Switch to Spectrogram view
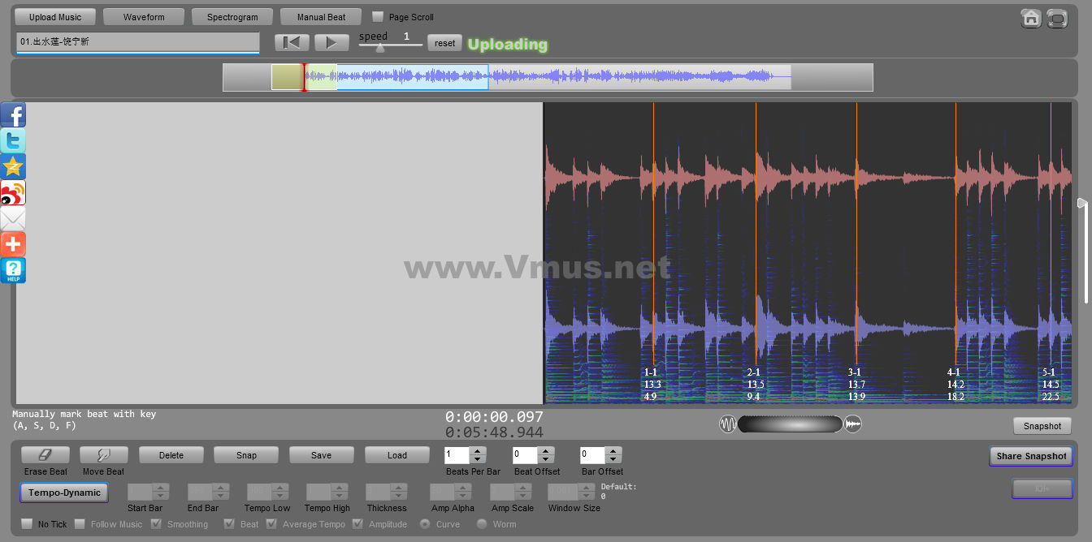 [x=232, y=17]
